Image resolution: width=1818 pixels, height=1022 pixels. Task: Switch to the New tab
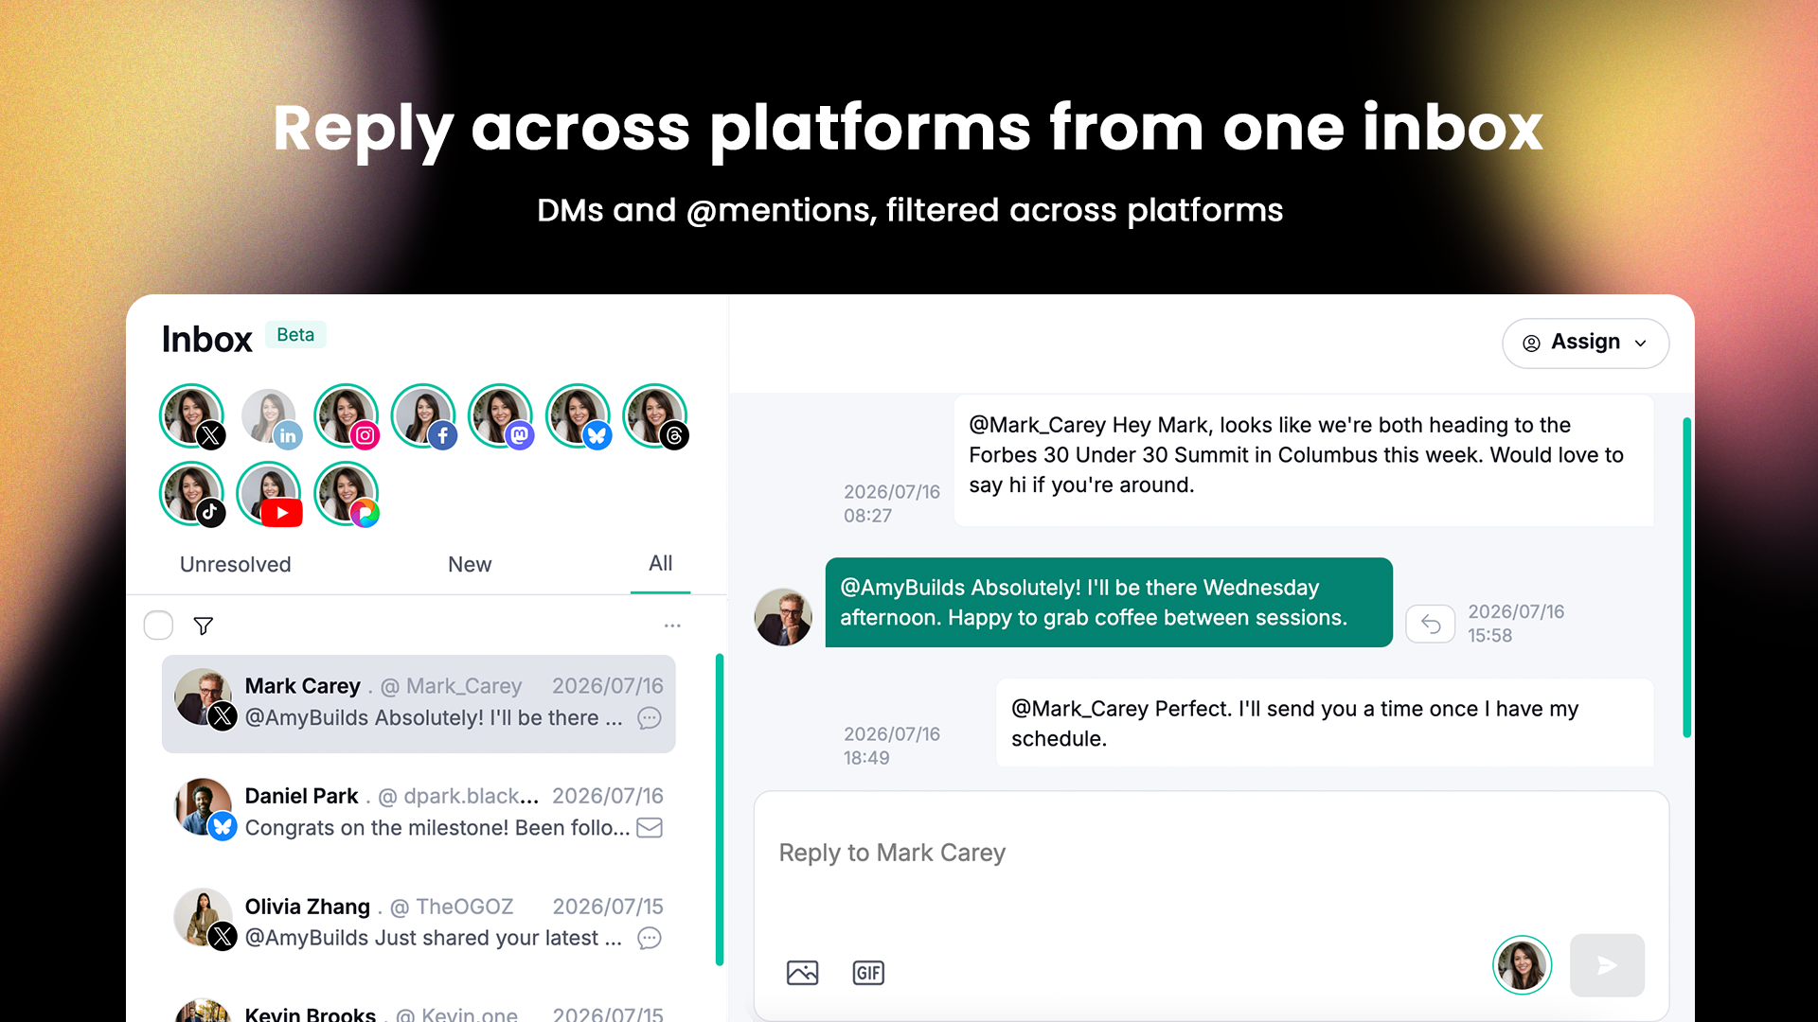click(x=470, y=564)
